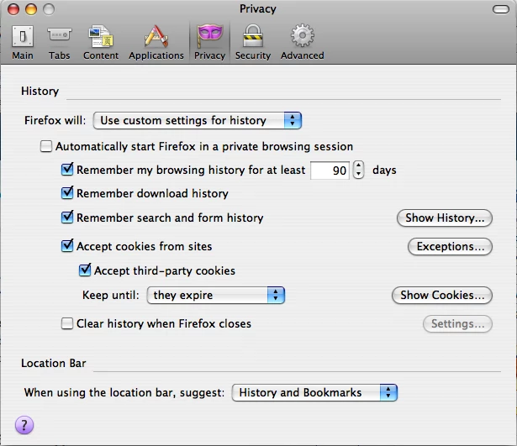
Task: Click the red close window button
Action: (13, 9)
